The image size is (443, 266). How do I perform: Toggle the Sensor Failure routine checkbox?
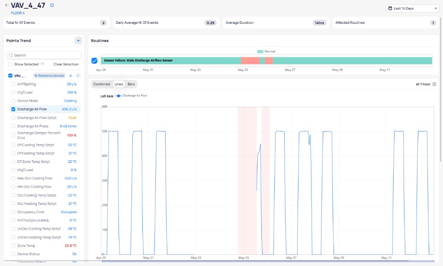click(94, 61)
